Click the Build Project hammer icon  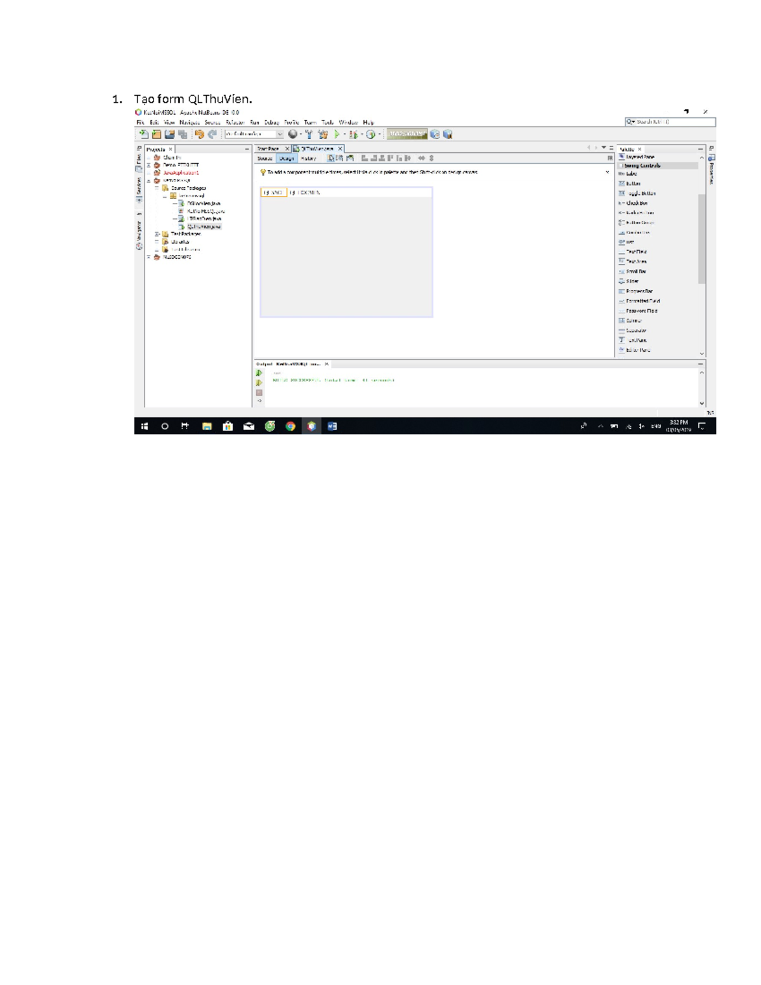tap(309, 134)
